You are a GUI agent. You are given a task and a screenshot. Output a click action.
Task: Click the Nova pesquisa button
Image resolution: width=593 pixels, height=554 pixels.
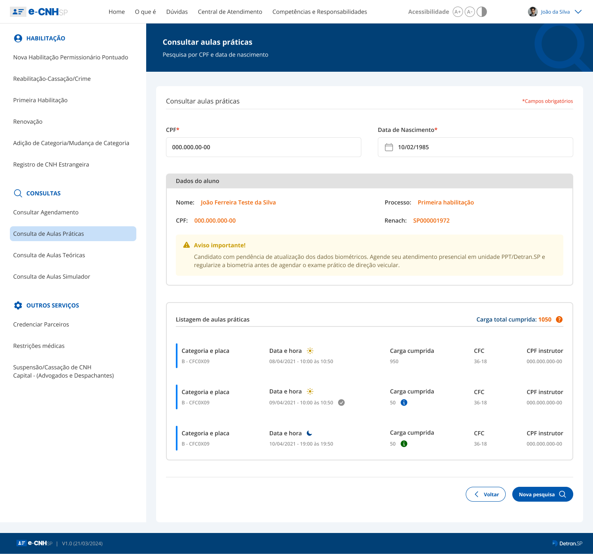(542, 494)
